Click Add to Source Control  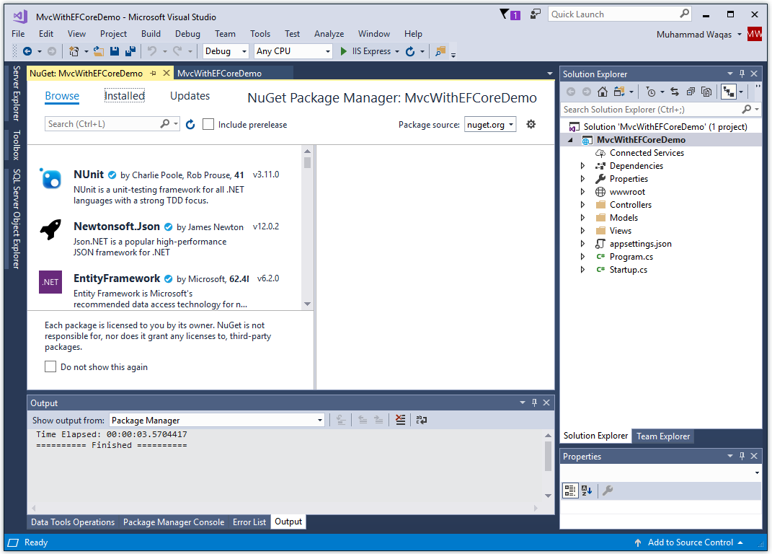click(690, 542)
